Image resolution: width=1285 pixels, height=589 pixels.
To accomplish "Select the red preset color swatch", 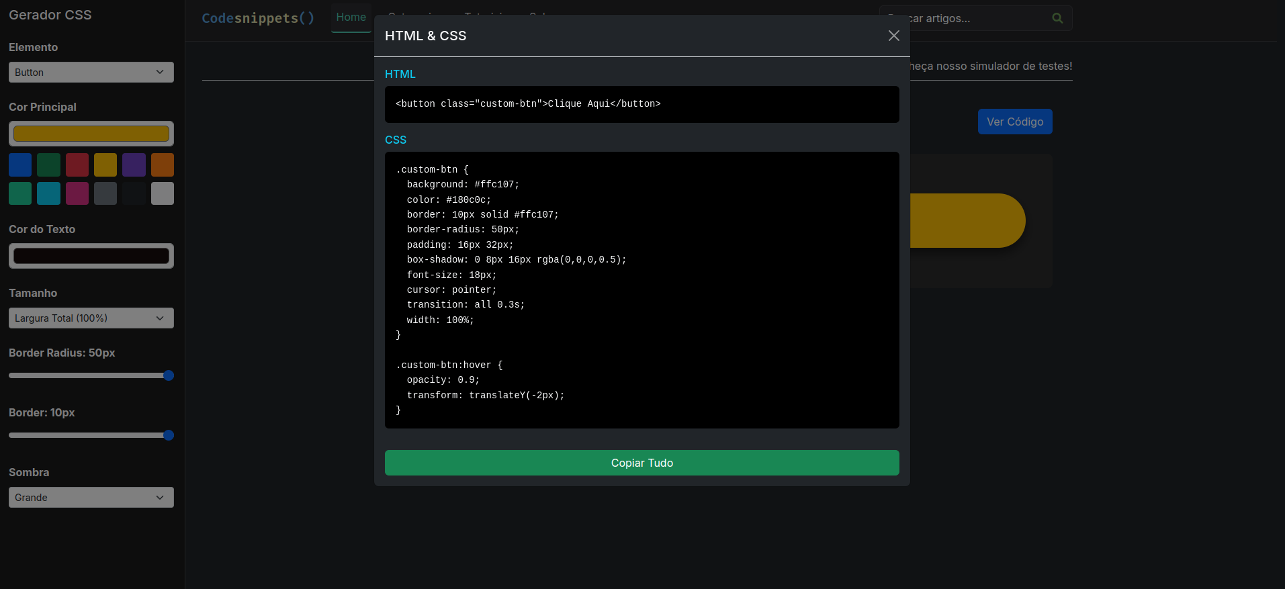I will pyautogui.click(x=77, y=165).
